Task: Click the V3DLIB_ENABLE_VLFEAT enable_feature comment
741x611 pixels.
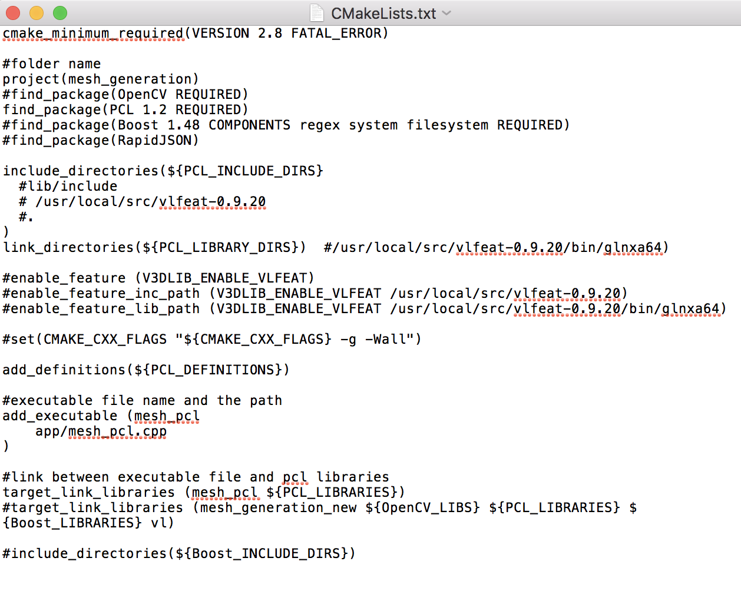Action: (156, 278)
